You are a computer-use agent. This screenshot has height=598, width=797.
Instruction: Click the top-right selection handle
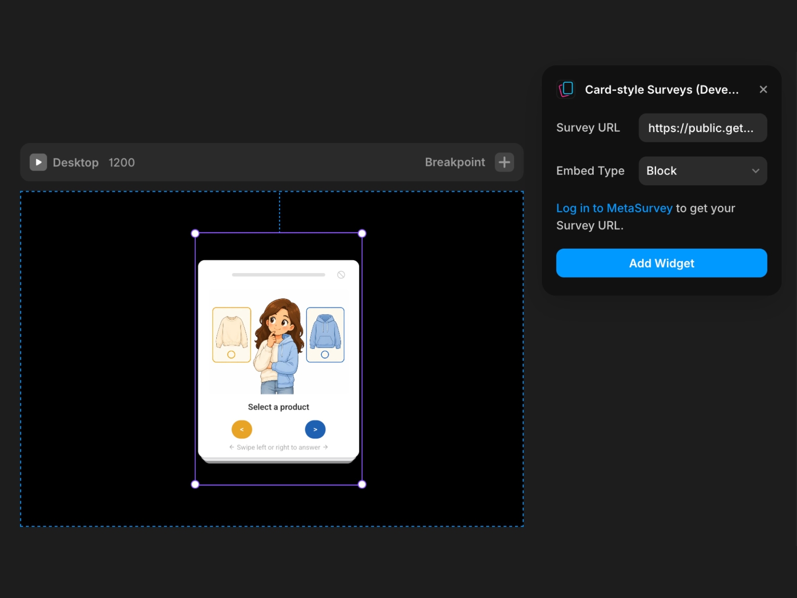[x=362, y=233]
